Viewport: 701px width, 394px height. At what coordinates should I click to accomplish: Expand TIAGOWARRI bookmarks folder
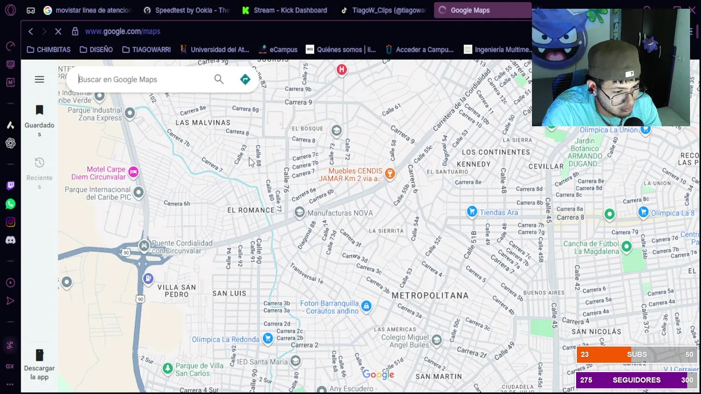146,50
